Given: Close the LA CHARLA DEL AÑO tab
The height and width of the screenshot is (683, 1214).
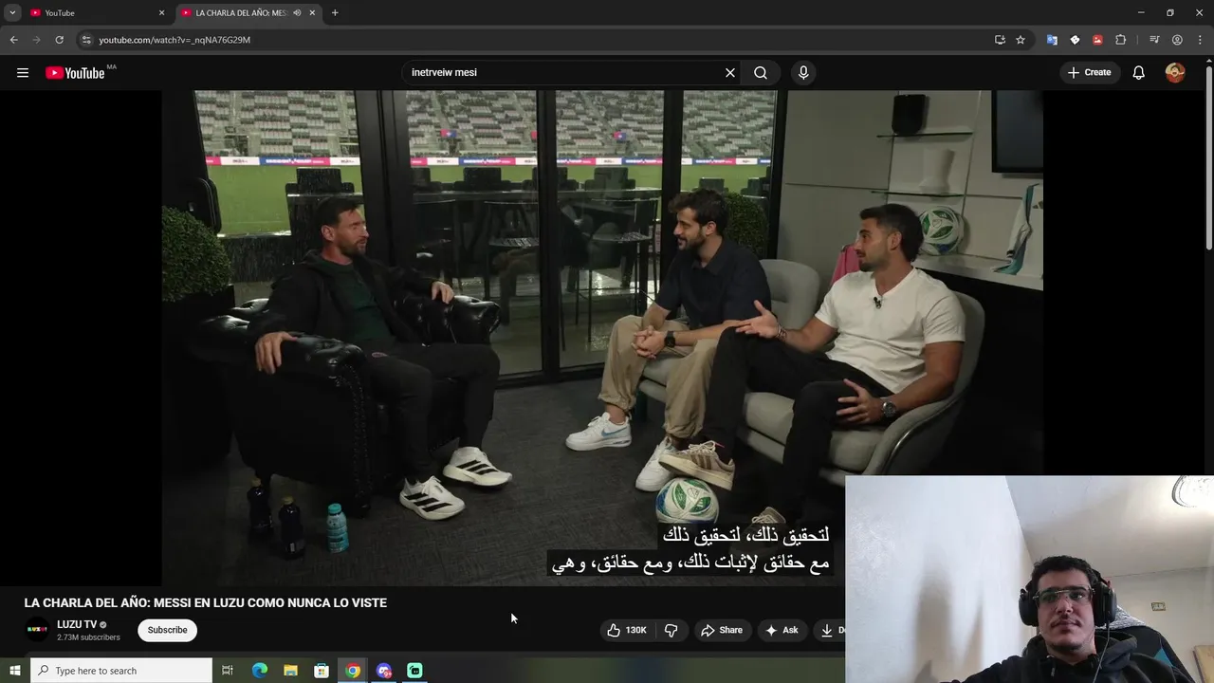Looking at the screenshot, I should 312,13.
